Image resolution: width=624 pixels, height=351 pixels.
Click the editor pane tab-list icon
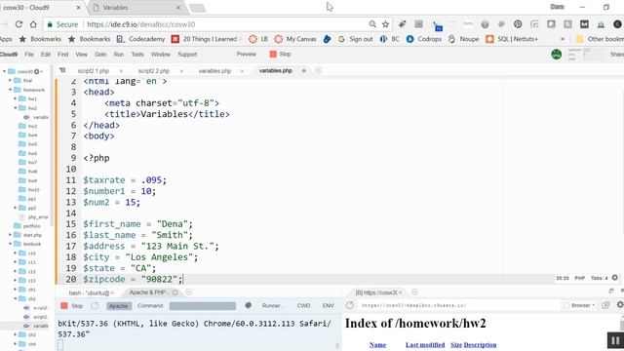pyautogui.click(x=62, y=70)
